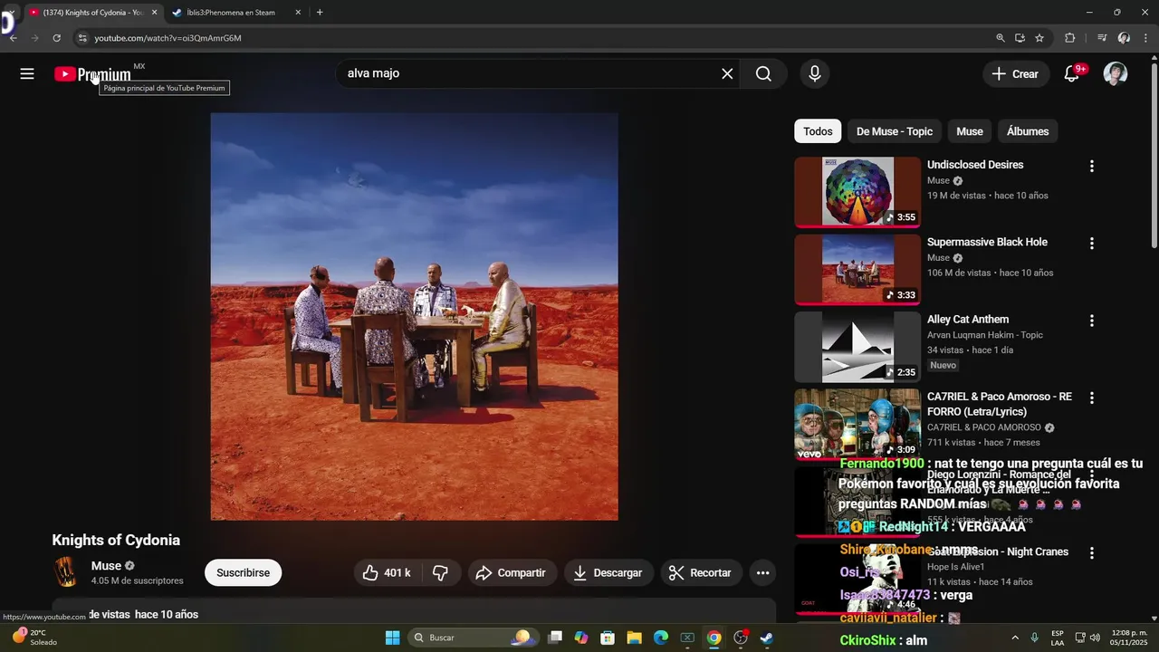Open the Undisclosed Desires thumbnail
1159x652 pixels.
pos(857,192)
